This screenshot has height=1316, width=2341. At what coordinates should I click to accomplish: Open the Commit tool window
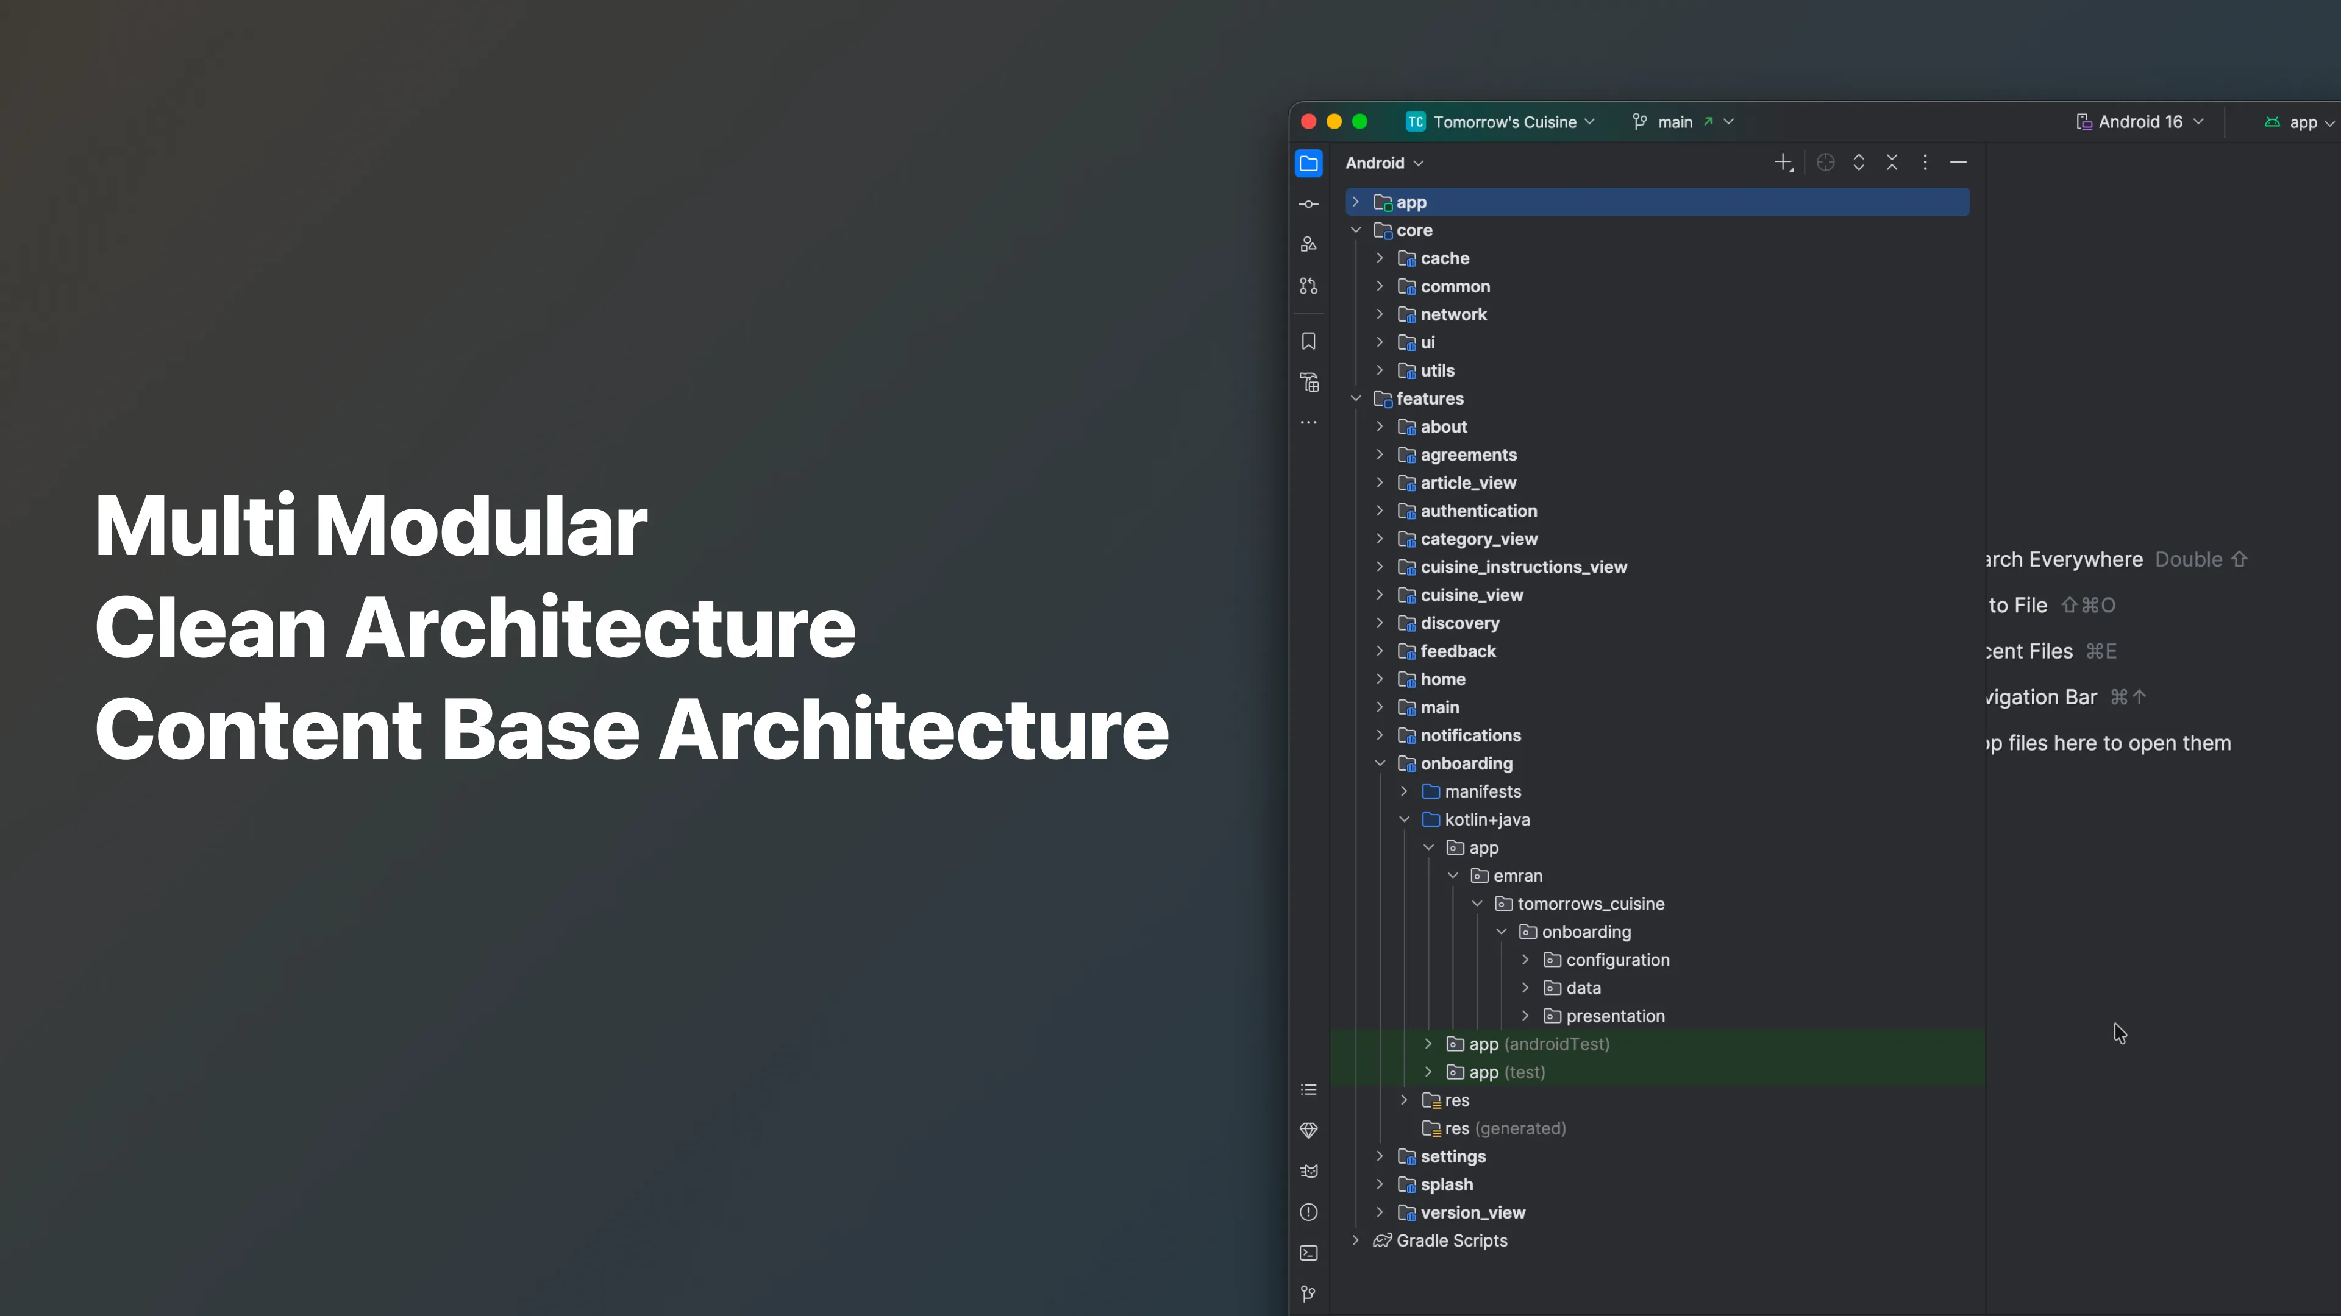point(1309,203)
